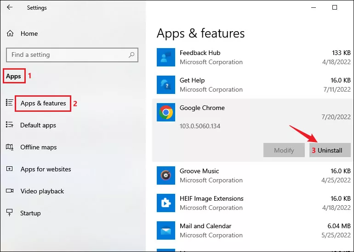This screenshot has width=354, height=252.
Task: Select the Groove Music entry
Action: point(253,175)
